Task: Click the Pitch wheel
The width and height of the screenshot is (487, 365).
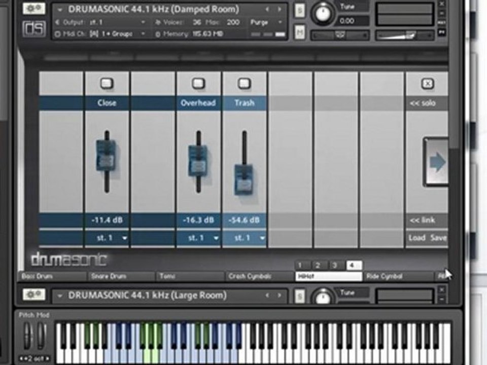Action: click(27, 337)
